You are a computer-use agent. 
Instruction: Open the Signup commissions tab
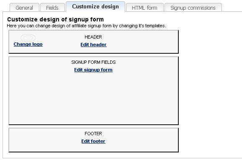pos(193,8)
